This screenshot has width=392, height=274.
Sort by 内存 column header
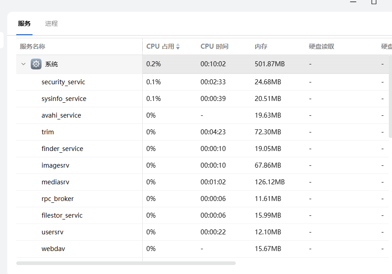tap(261, 46)
